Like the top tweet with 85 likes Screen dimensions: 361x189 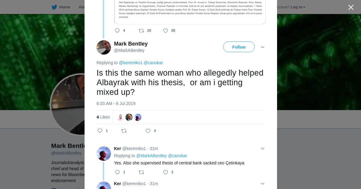165,31
